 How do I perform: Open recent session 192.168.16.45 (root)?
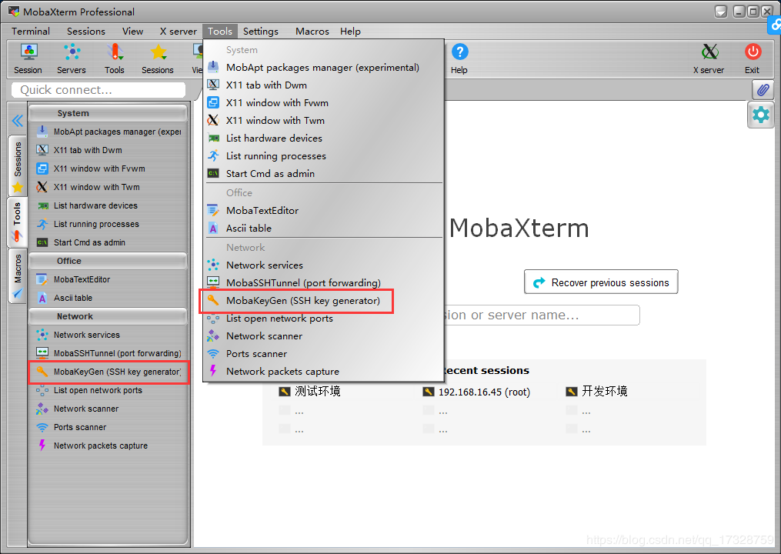(476, 392)
